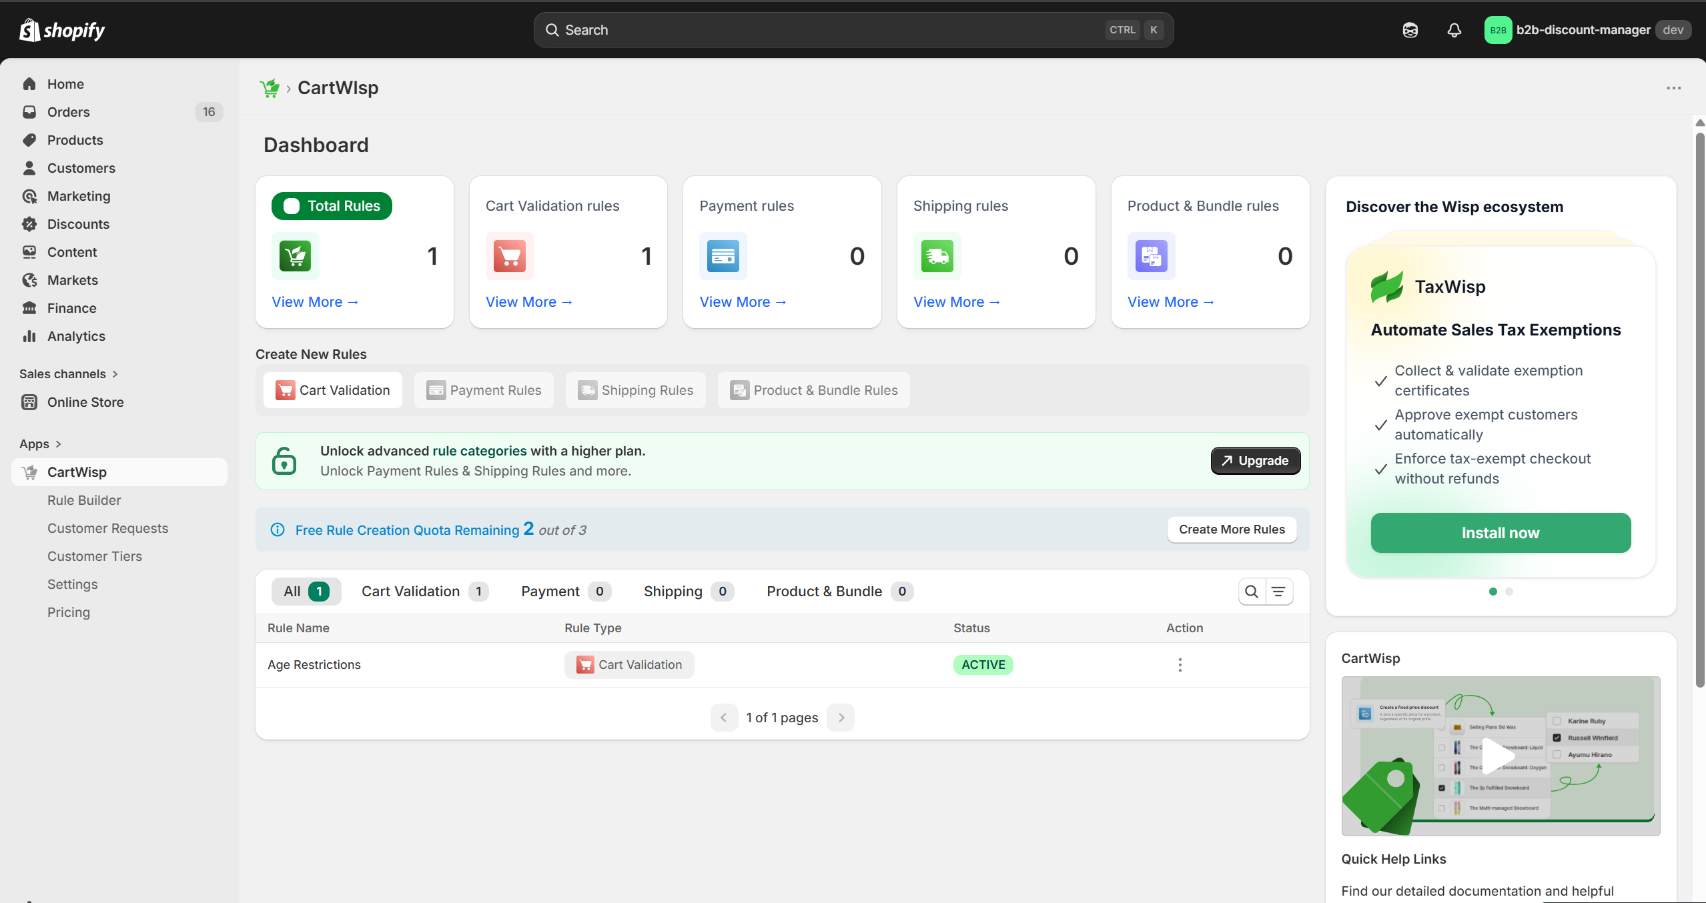Select the All rules tab
The width and height of the screenshot is (1706, 903).
click(x=306, y=592)
